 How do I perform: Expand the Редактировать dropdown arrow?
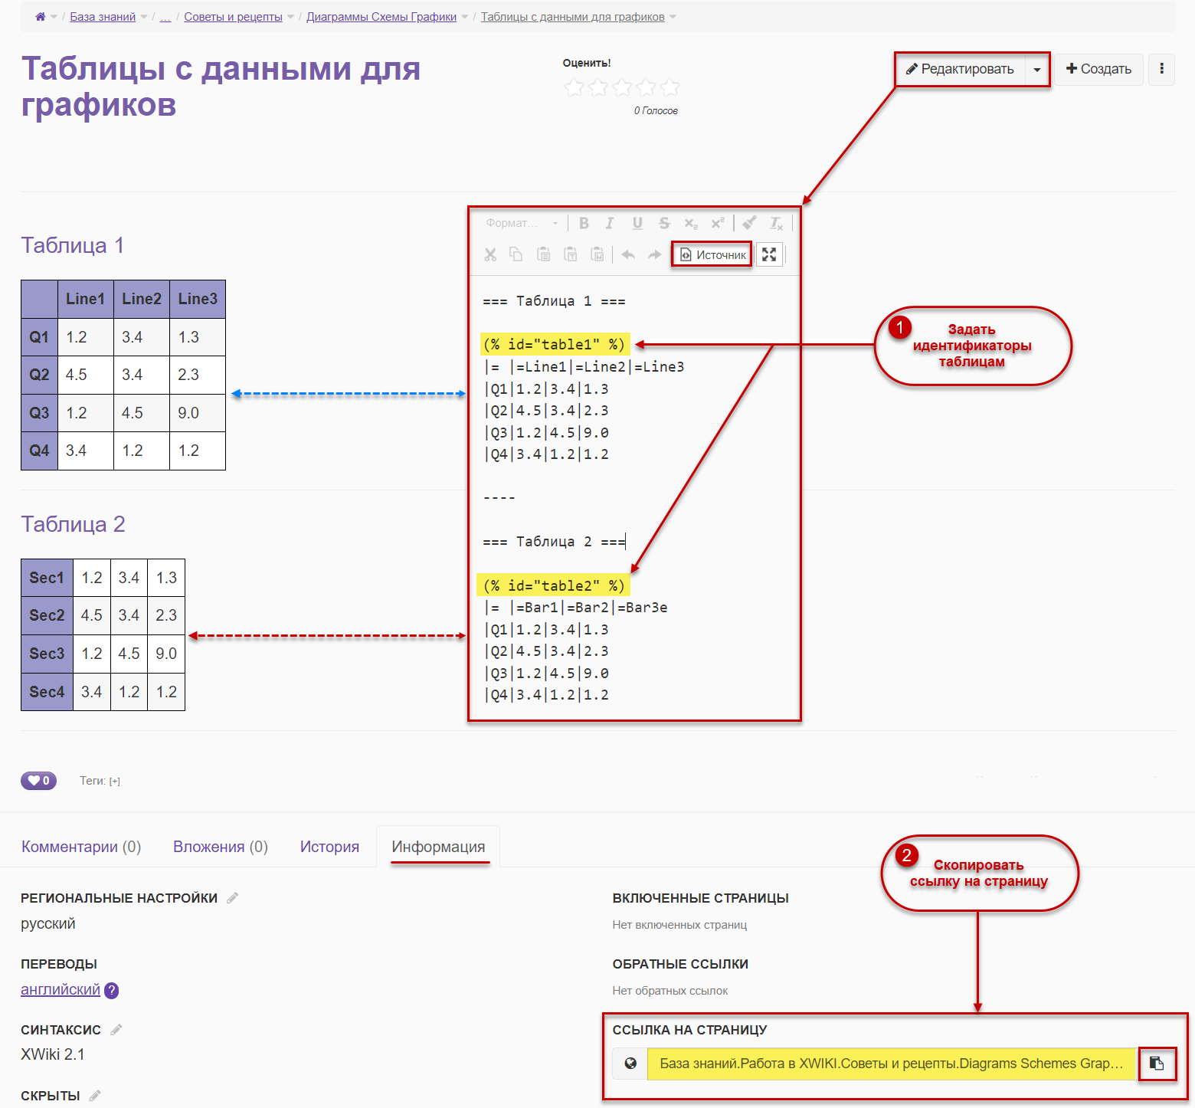(1036, 70)
